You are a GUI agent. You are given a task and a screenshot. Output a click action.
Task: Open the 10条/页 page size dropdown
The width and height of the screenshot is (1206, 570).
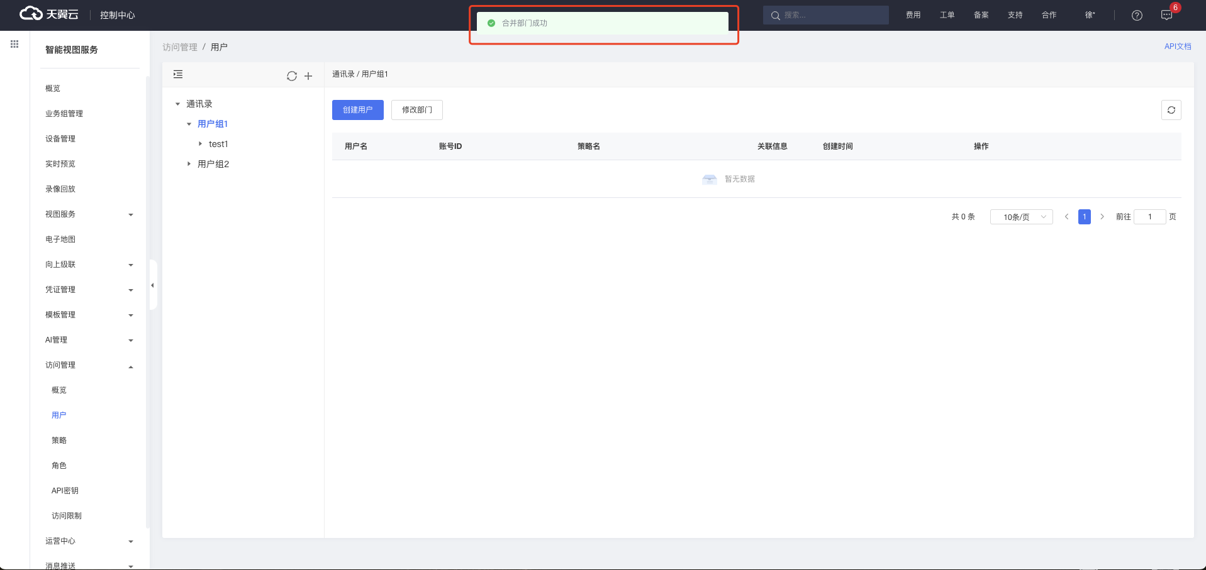pos(1021,217)
